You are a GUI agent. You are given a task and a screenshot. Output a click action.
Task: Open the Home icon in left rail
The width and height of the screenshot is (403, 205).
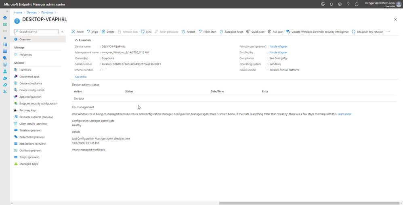coord(5,18)
